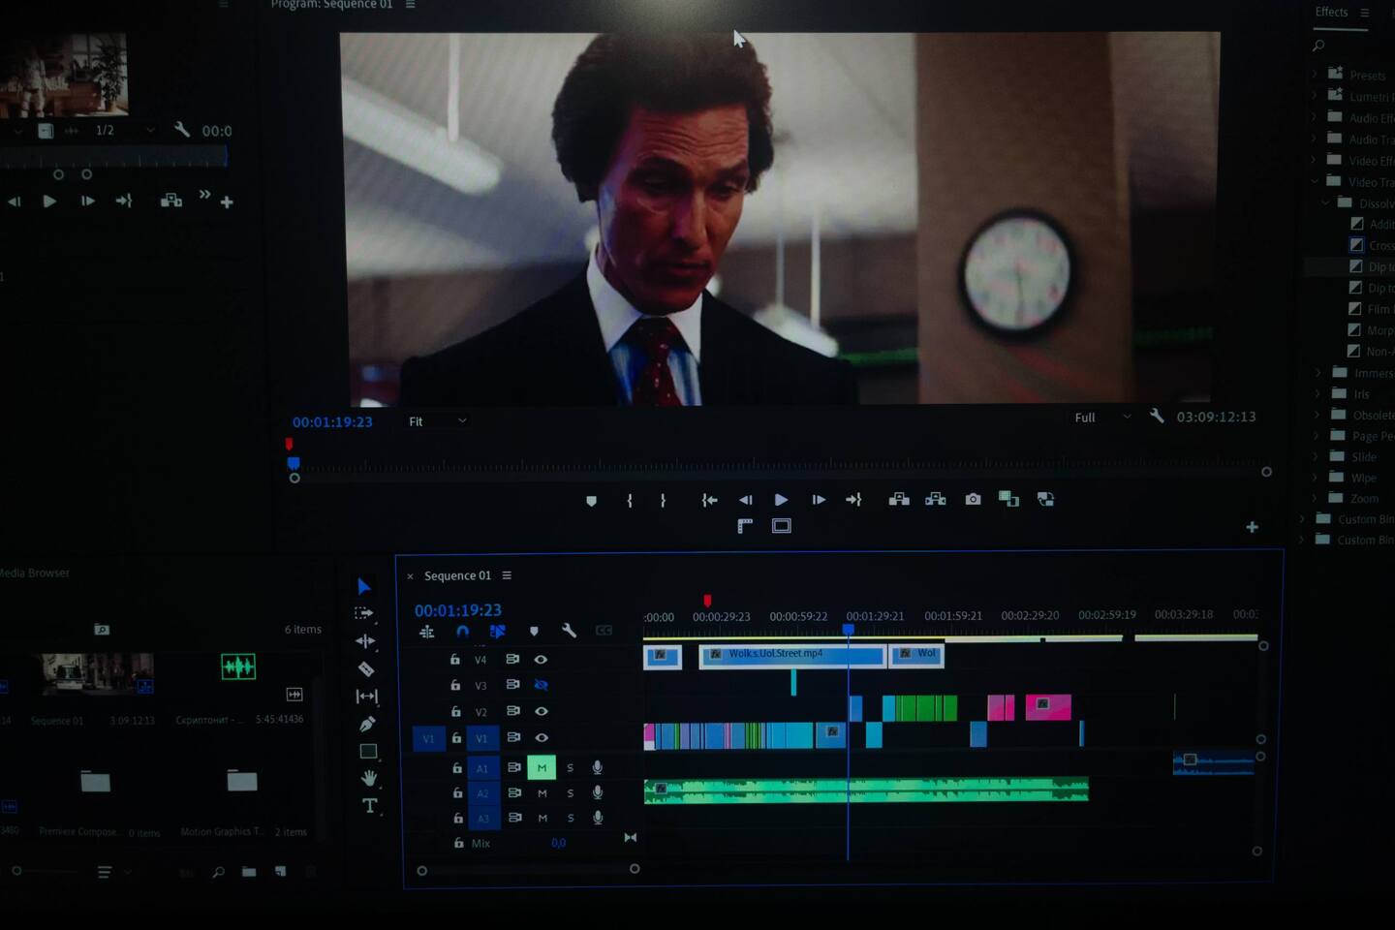Select the Sequence 01 timeline tab
This screenshot has height=930, width=1395.
(x=457, y=575)
